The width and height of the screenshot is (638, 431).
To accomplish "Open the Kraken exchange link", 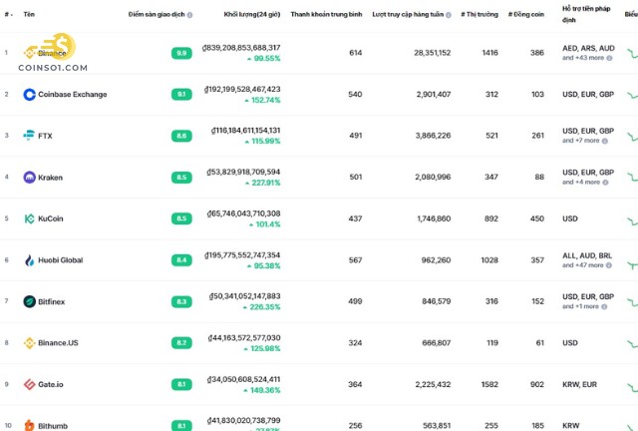I will point(51,178).
